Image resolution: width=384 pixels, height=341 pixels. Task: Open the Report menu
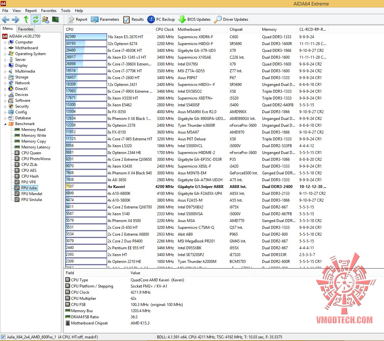[31, 10]
